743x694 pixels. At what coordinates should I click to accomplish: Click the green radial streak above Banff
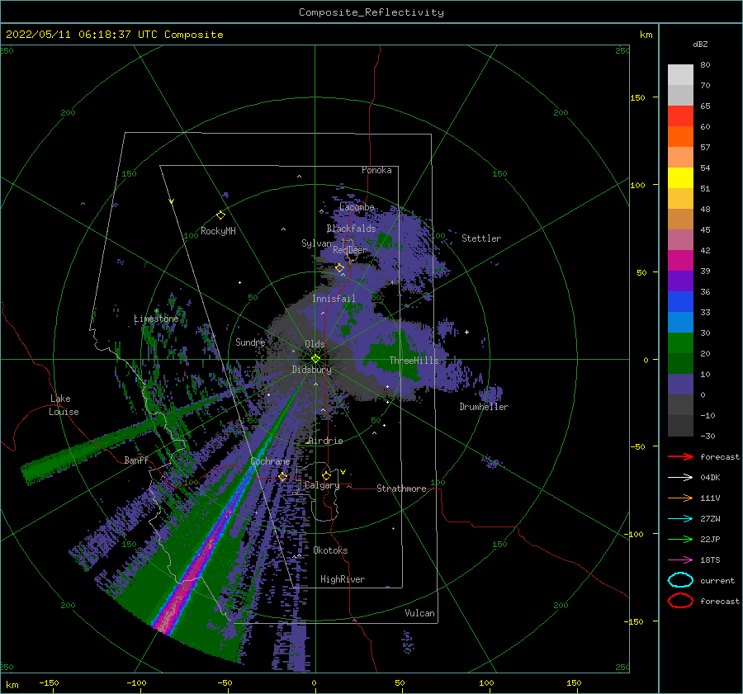coord(95,447)
